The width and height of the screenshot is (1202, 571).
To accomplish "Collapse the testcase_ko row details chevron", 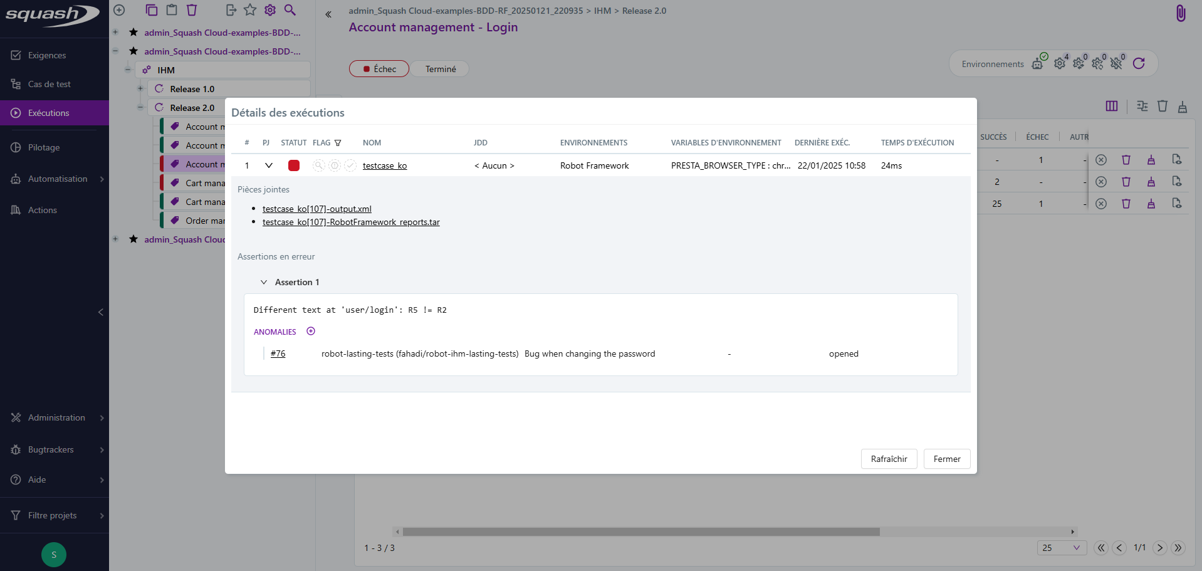I will [x=269, y=165].
